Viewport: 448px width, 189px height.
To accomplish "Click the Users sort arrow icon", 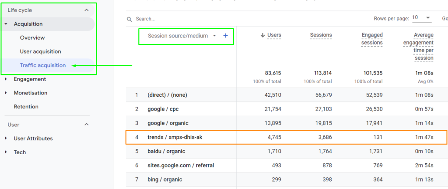I will coord(262,35).
